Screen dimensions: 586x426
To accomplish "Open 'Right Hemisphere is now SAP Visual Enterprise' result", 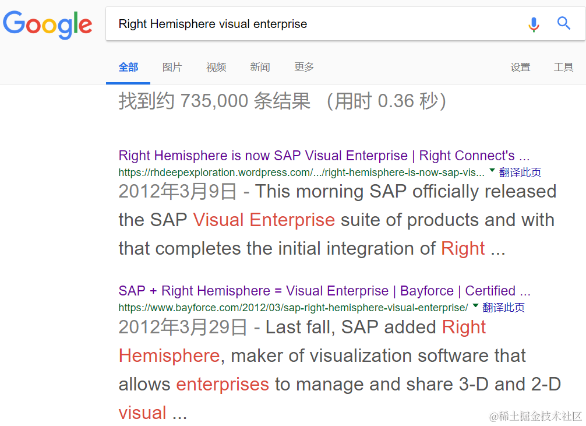I will 324,156.
